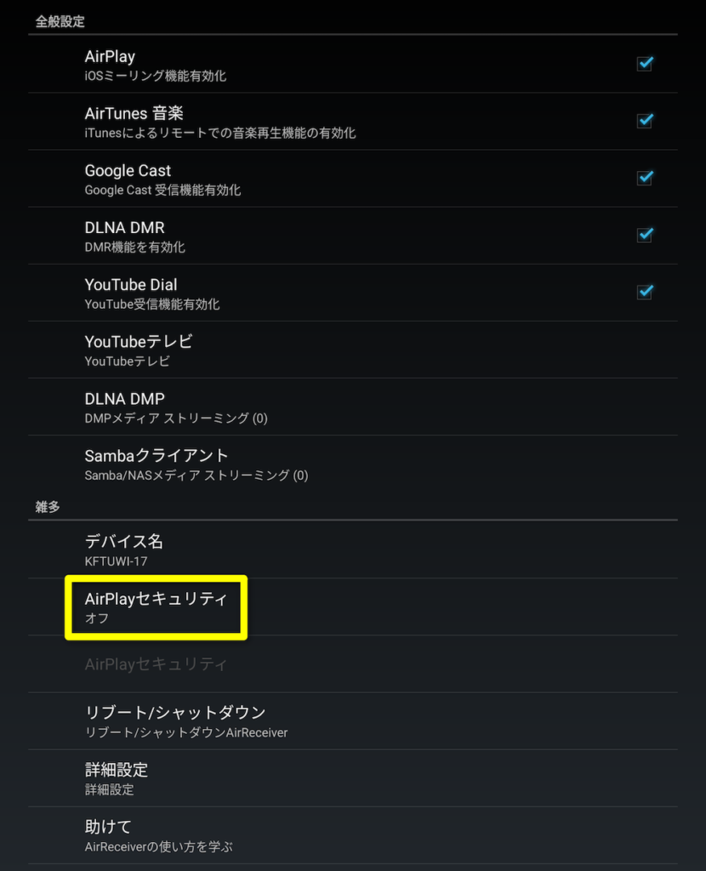The width and height of the screenshot is (706, 871).
Task: Uncheck the Google Cast checkbox
Action: (645, 179)
